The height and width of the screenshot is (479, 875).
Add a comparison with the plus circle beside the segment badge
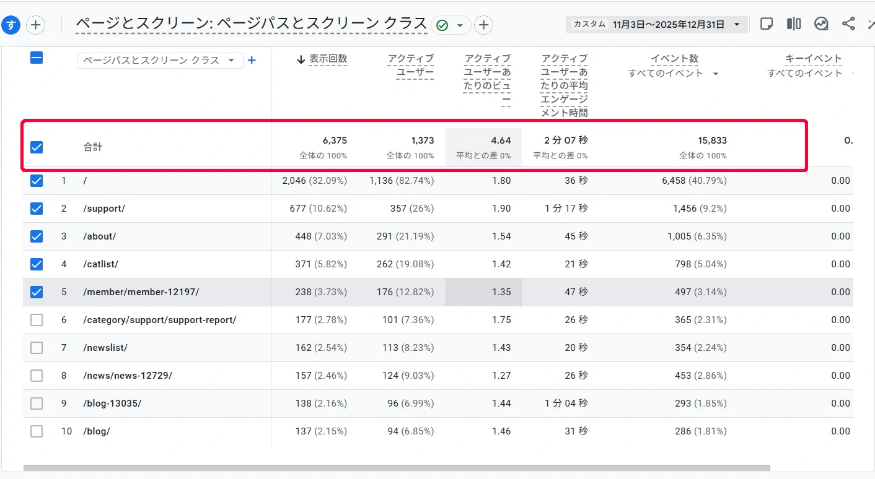pyautogui.click(x=36, y=25)
